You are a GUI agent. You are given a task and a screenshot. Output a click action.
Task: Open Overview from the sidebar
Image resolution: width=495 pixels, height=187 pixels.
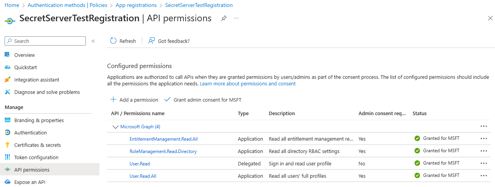point(24,55)
